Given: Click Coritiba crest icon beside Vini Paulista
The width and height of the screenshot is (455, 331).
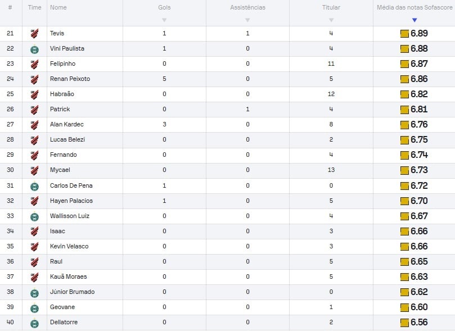Looking at the screenshot, I should [x=34, y=49].
